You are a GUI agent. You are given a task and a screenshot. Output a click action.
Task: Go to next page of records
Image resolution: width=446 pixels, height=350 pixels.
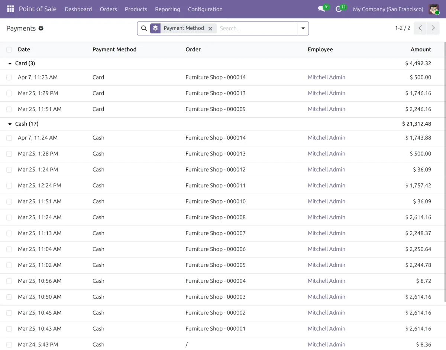click(x=433, y=28)
